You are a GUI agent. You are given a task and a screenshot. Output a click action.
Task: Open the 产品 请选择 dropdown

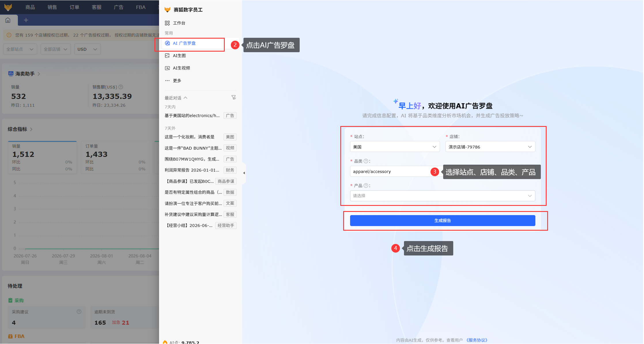click(443, 196)
